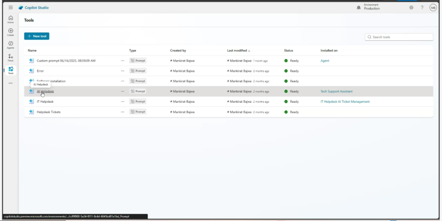Open the app launcher waffle icon

point(10,8)
